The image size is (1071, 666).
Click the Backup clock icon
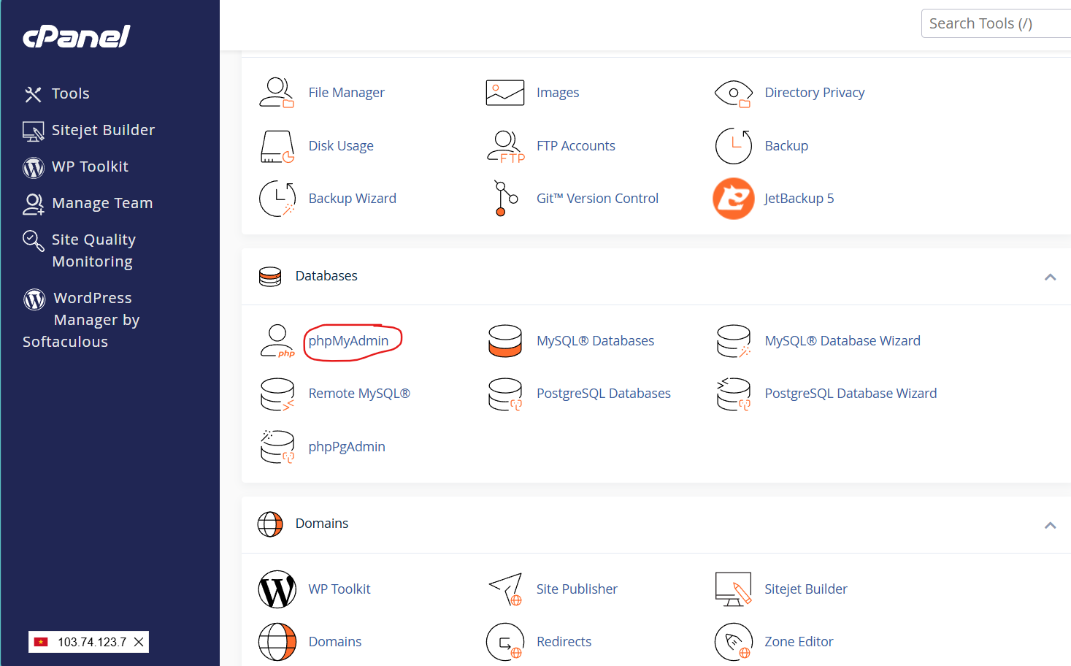(733, 146)
